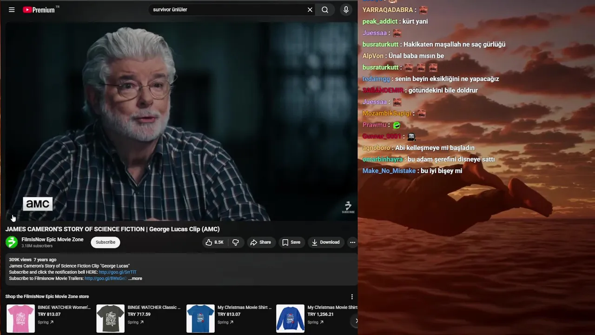Image resolution: width=595 pixels, height=335 pixels.
Task: Like the video with thumbs-up 8.5K
Action: point(215,242)
